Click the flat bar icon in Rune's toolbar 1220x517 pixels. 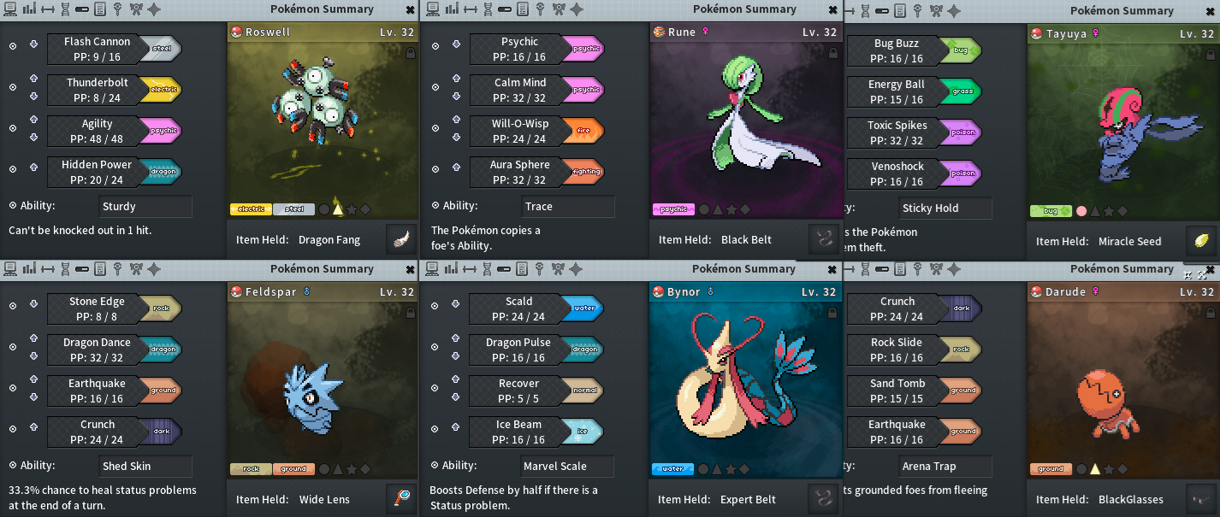click(505, 9)
